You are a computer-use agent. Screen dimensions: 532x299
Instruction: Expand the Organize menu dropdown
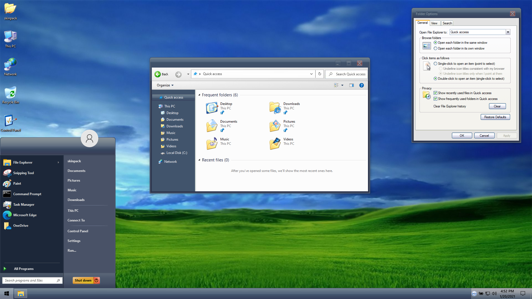click(165, 85)
